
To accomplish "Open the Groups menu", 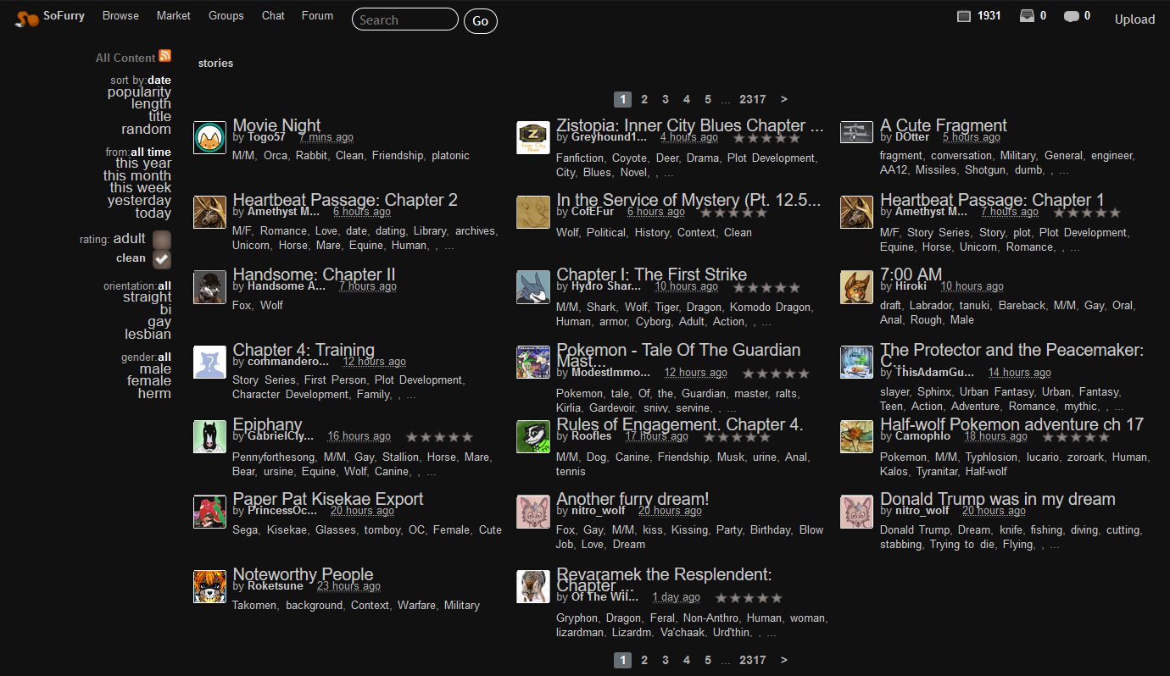I will click(226, 15).
